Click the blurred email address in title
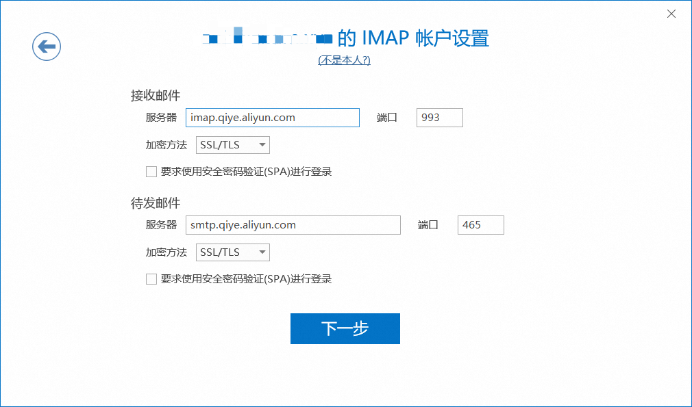 click(269, 37)
